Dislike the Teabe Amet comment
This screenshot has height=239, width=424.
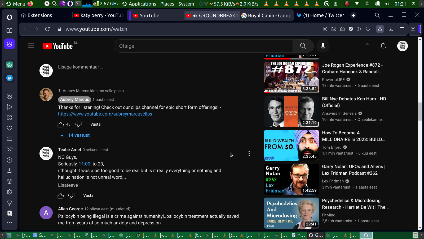click(71, 195)
